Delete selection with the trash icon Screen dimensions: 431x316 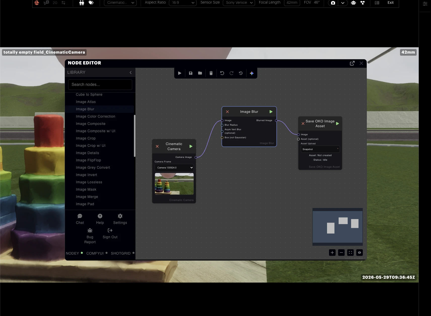(211, 73)
